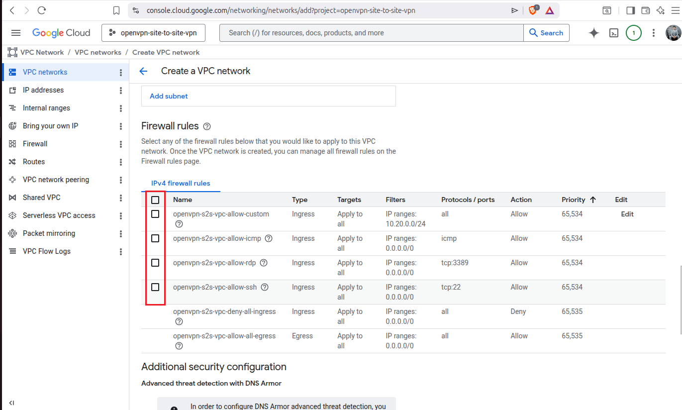Image resolution: width=682 pixels, height=410 pixels.
Task: Click the browser reload button
Action: coord(42,10)
